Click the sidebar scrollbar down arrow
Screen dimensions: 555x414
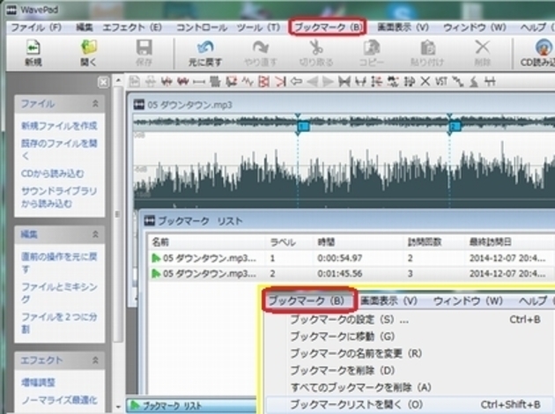click(118, 407)
